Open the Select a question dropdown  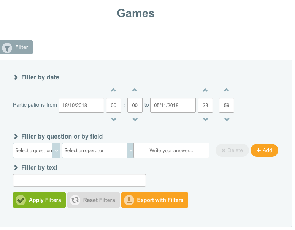pos(36,150)
